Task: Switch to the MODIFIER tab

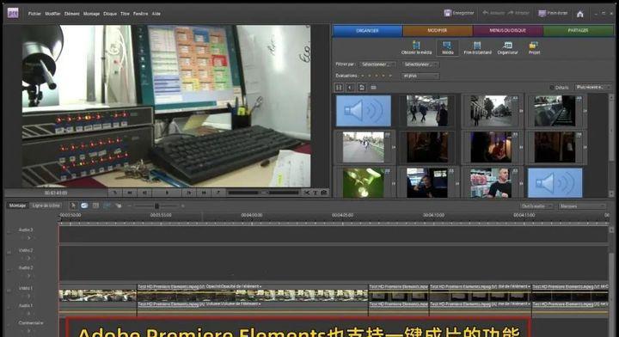Action: (x=438, y=30)
